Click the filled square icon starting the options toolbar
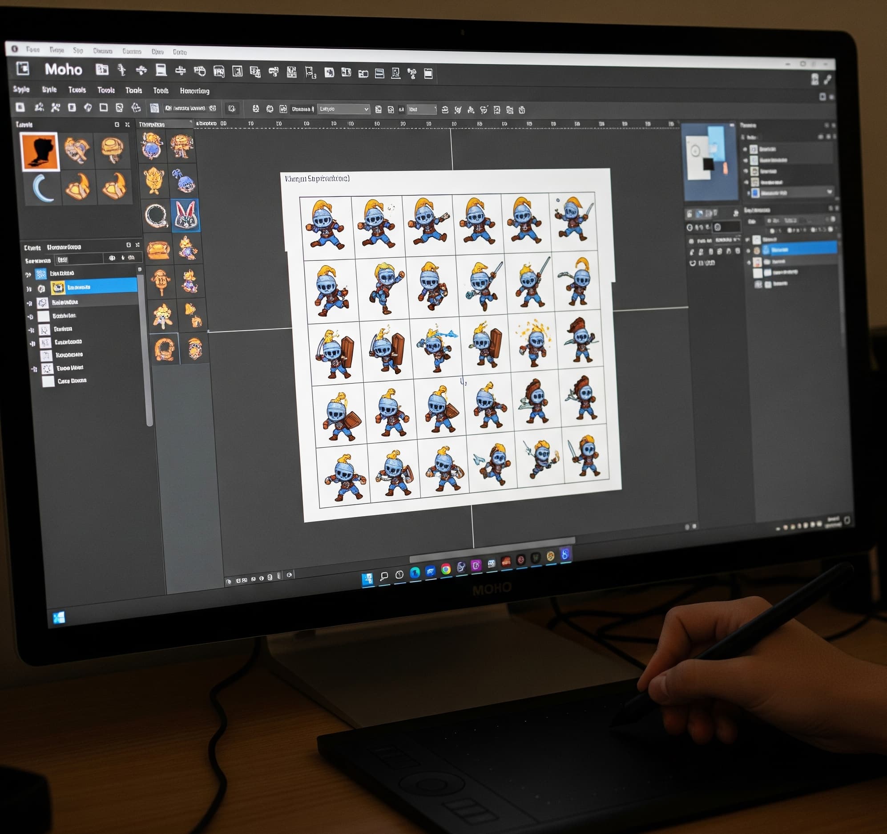This screenshot has height=834, width=887. tap(20, 107)
